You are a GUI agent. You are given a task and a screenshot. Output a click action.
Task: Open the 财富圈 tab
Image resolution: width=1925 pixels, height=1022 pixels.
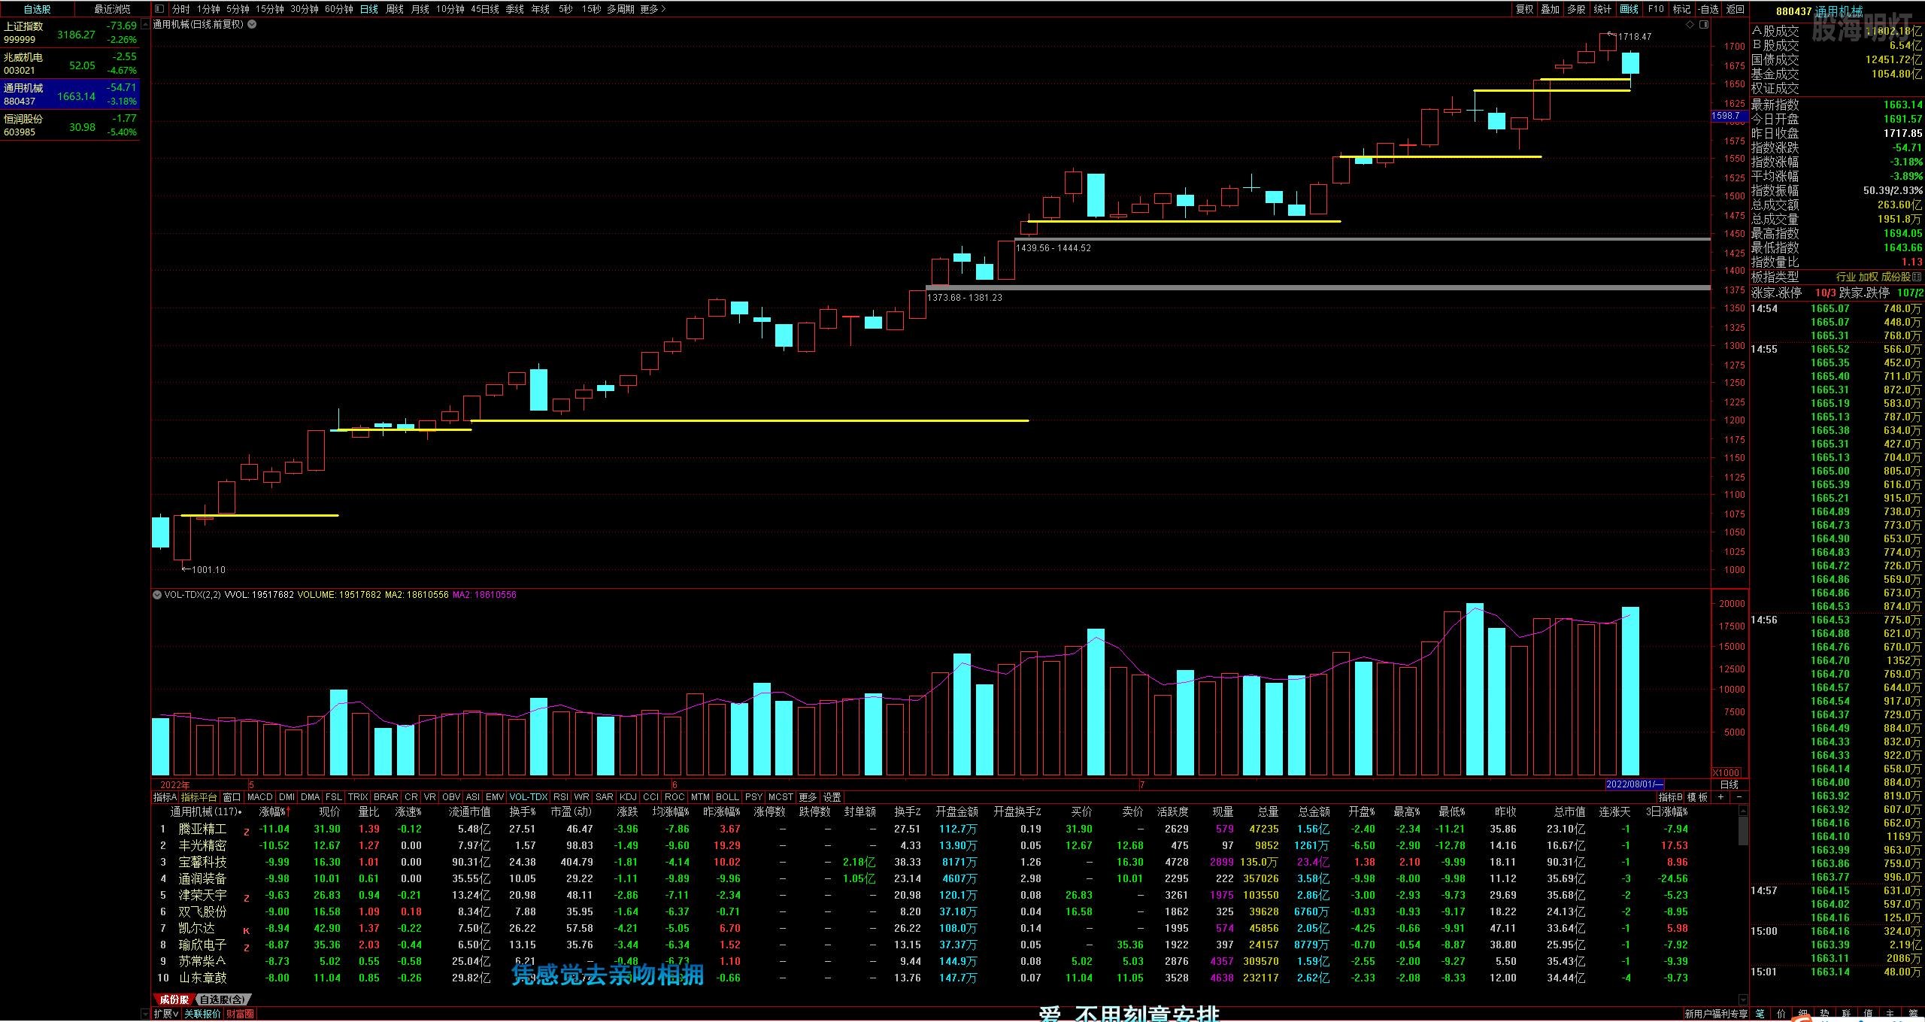pos(240,1014)
